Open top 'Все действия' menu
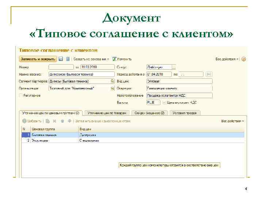The height and width of the screenshot is (197, 263). pos(227,59)
